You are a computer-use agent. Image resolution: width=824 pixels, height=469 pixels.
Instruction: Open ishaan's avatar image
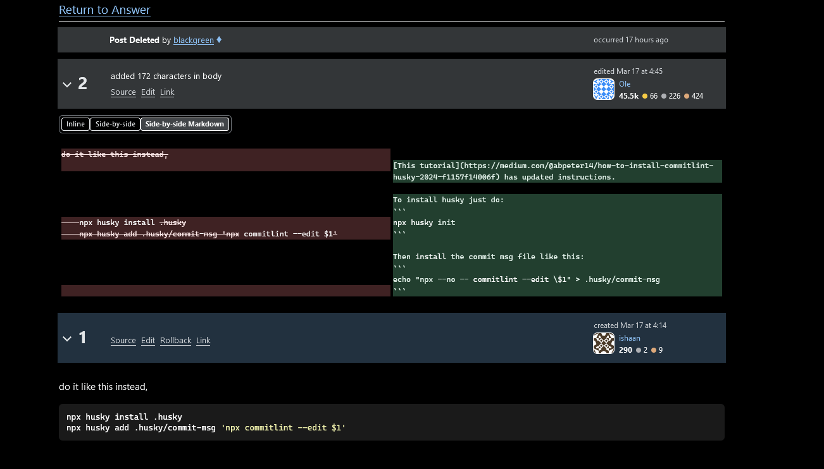[604, 343]
